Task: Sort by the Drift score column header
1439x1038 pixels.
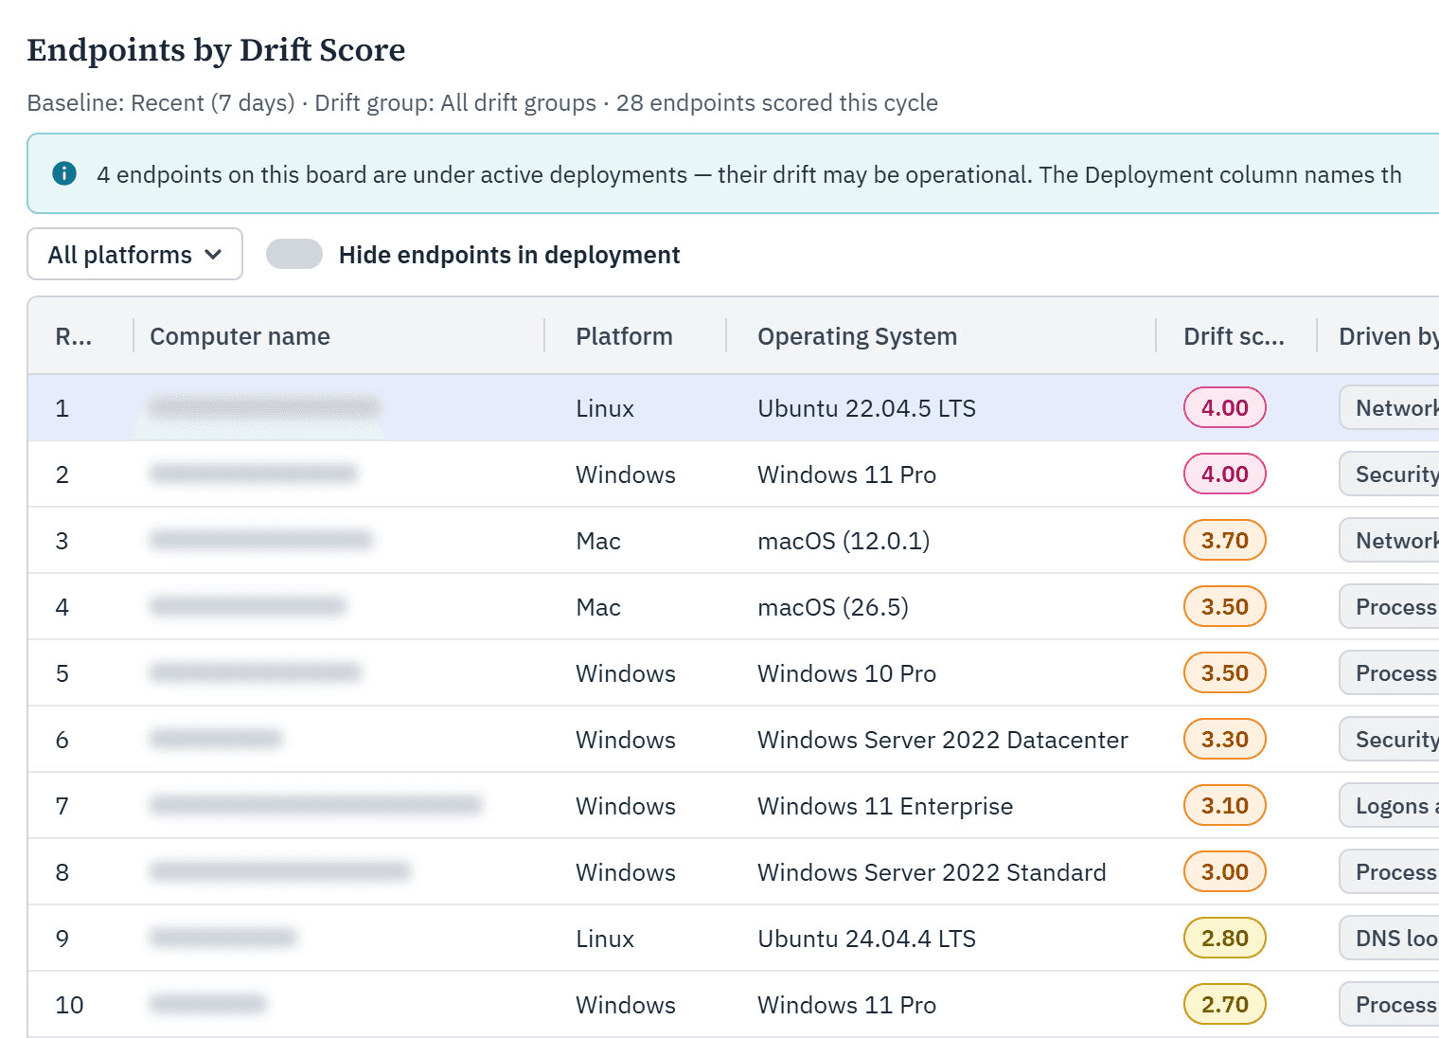Action: coord(1234,336)
